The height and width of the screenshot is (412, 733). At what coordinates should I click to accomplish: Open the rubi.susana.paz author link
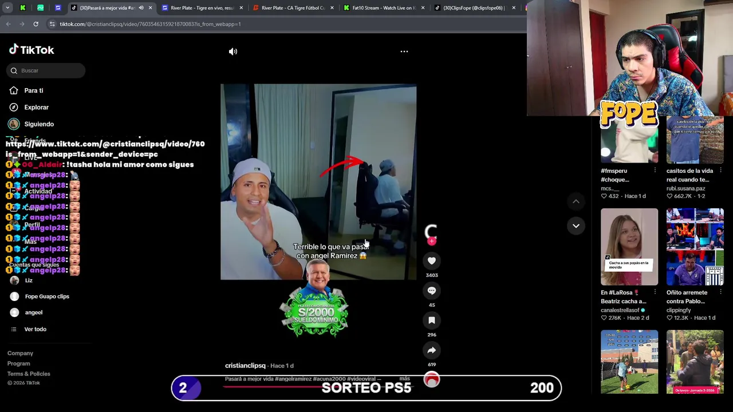[x=686, y=188]
